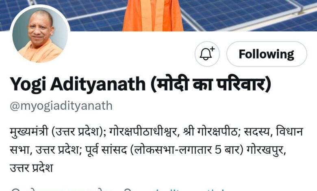Select the display name Yogi Adityanath
The height and width of the screenshot is (191, 317).
(x=78, y=84)
